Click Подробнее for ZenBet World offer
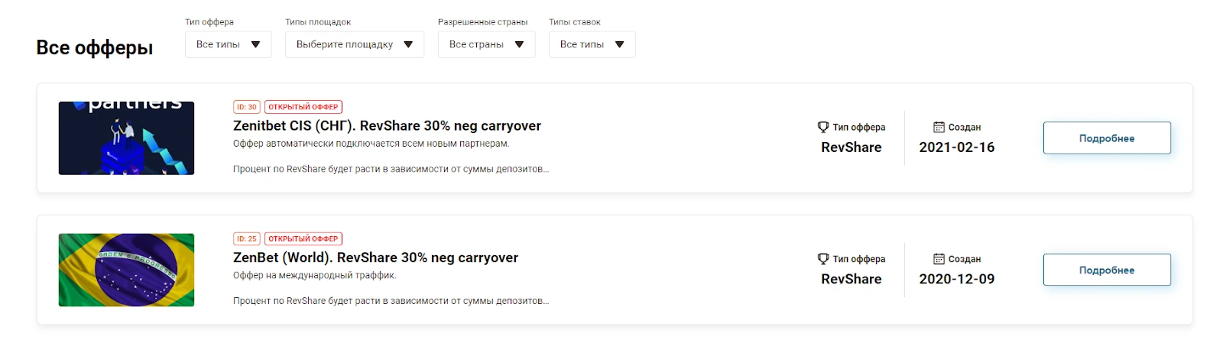Viewport: 1223px width, 343px height. point(1107,270)
